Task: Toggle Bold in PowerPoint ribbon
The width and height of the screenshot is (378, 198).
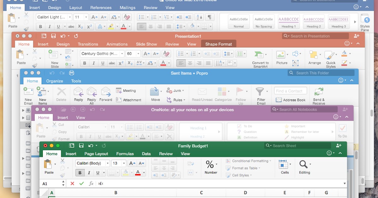Action: point(84,63)
